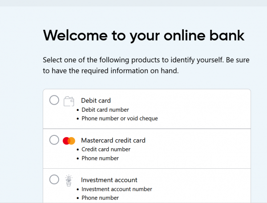Click the potted plant Investment account icon

[x=69, y=180]
